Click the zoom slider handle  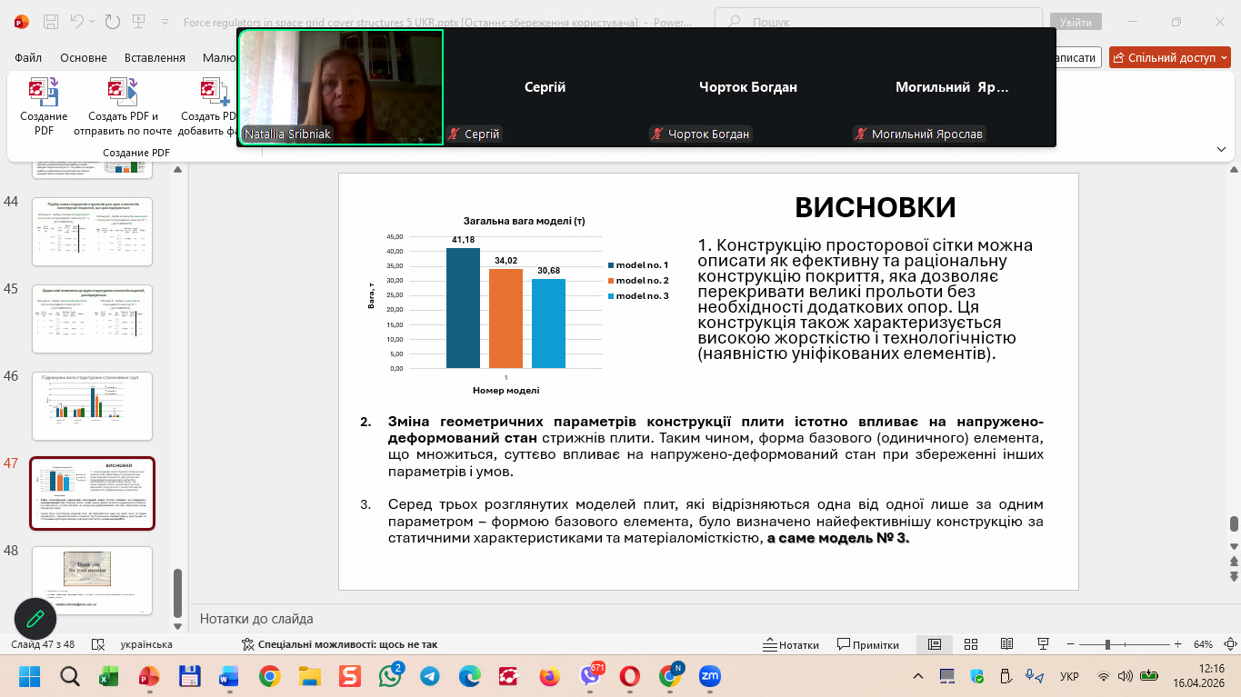1108,644
